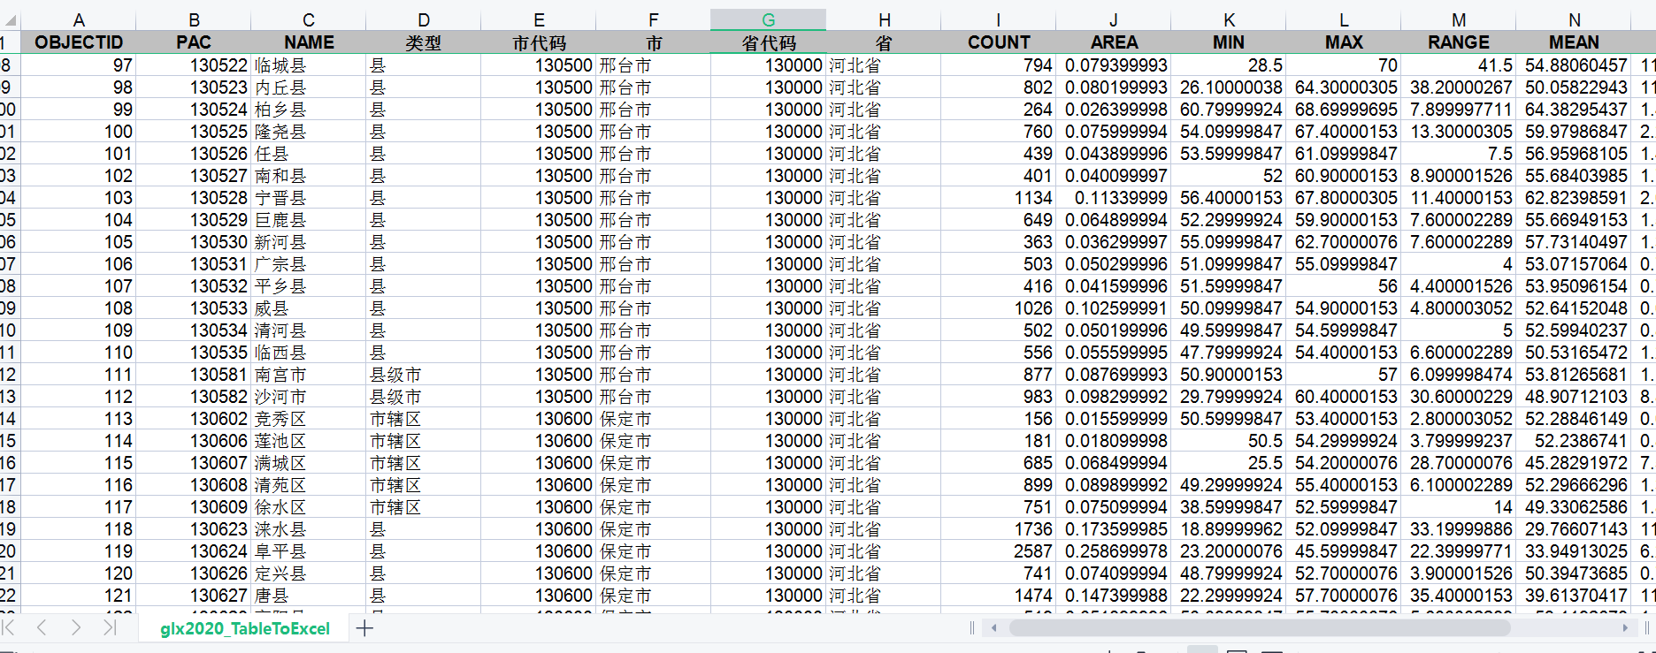Screen dimensions: 1656x653
Task: Click the MAX header cell
Action: (1344, 42)
